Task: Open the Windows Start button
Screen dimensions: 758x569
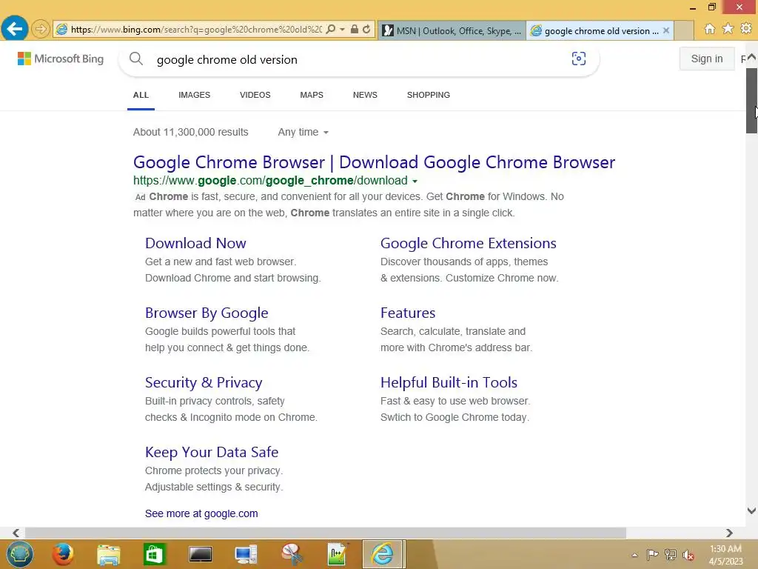Action: pyautogui.click(x=19, y=554)
